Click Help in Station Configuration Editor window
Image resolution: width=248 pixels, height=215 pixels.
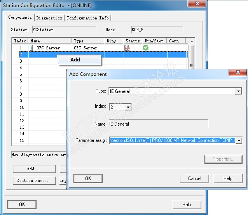[x=187, y=205]
